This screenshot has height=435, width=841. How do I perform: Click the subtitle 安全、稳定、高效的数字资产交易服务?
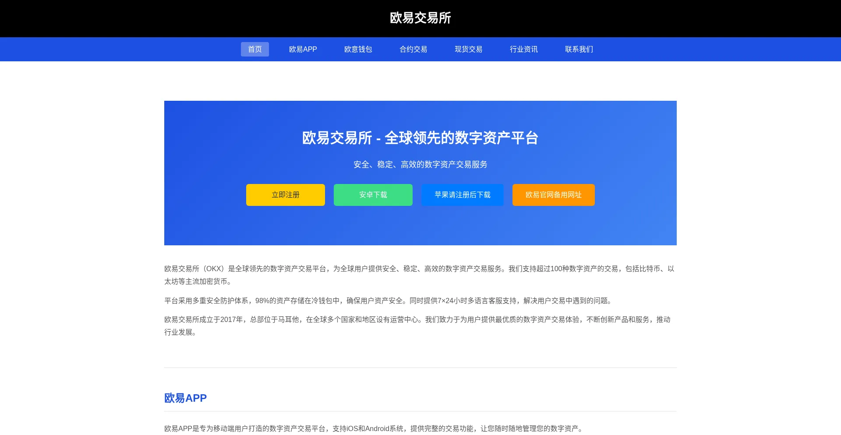click(420, 164)
